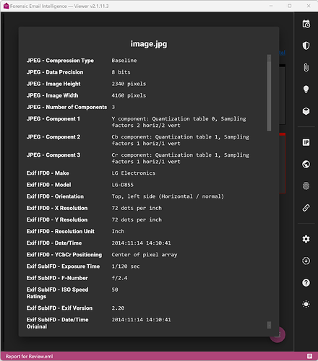Select the cube icon in sidebar
318x361 pixels.
tap(306, 111)
